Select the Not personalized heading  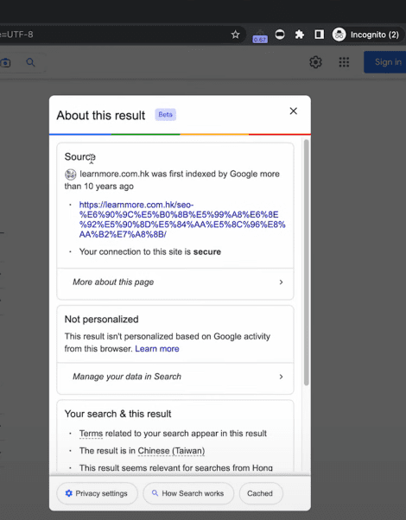coord(102,320)
